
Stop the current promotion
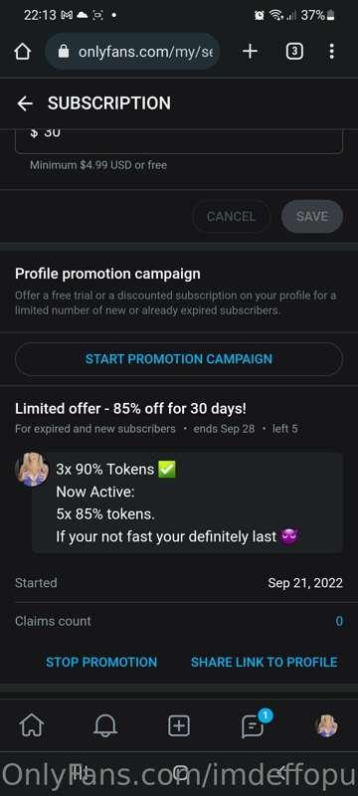click(x=101, y=662)
